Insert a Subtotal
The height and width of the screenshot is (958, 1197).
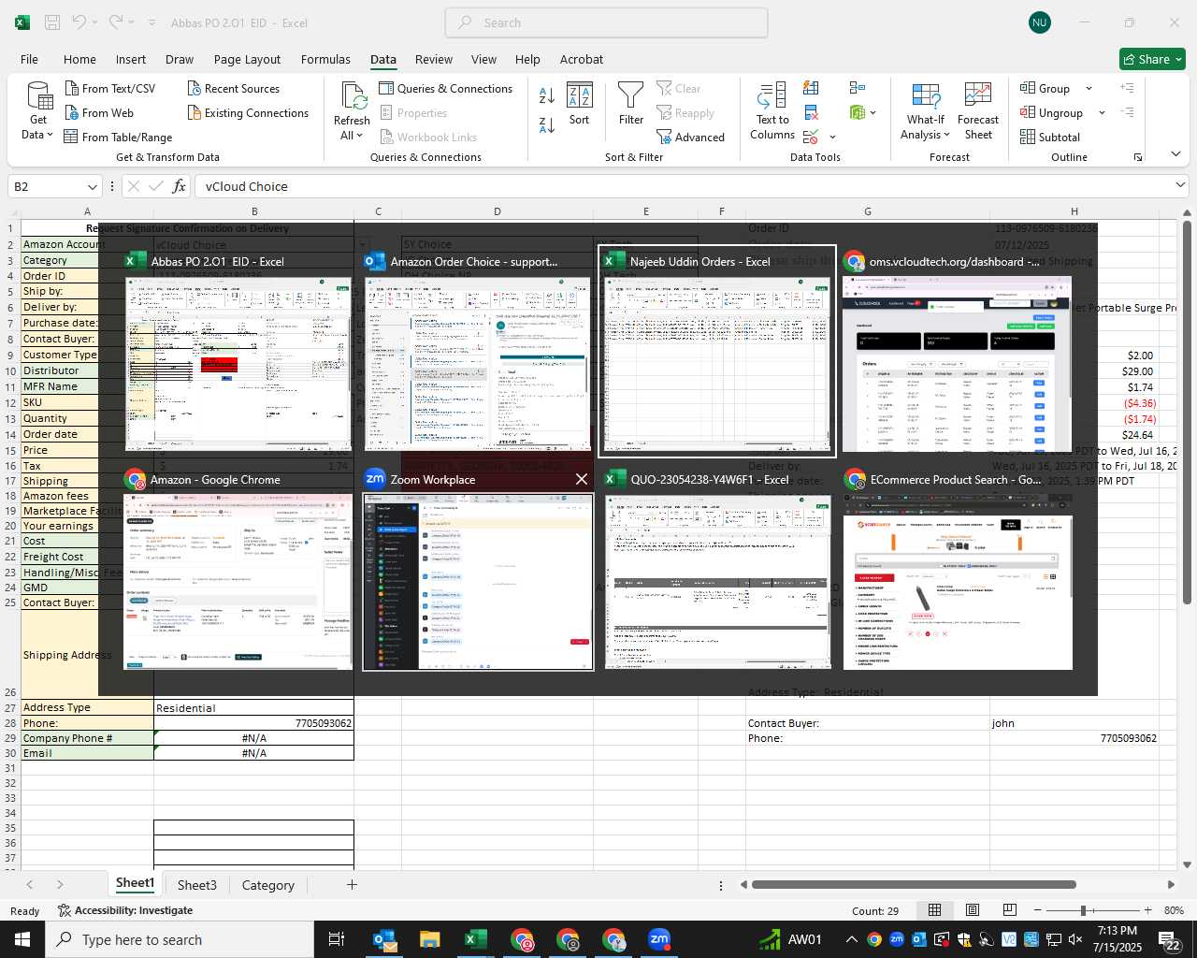coord(1050,137)
